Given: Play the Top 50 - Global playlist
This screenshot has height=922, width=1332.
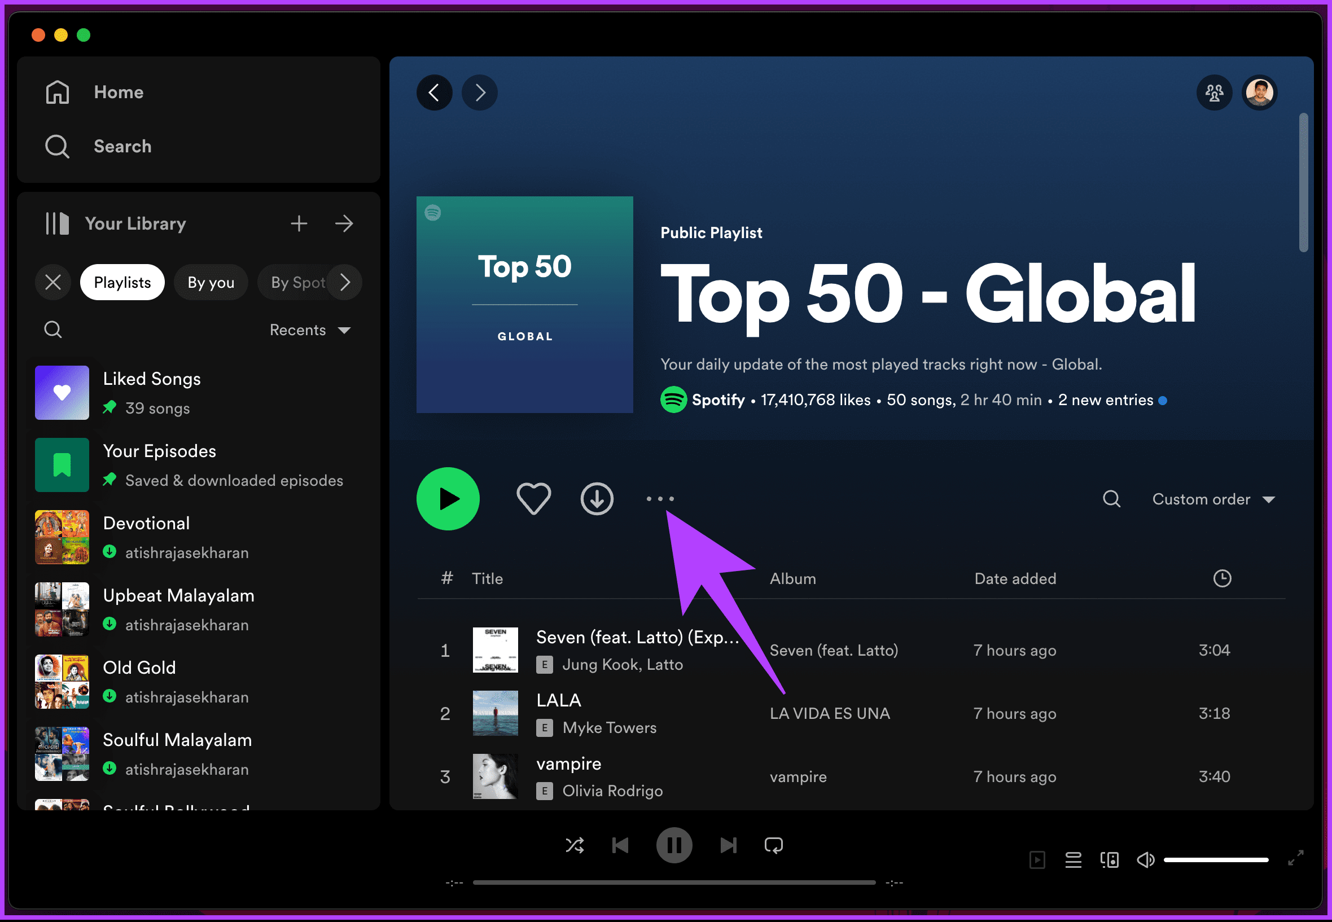Looking at the screenshot, I should tap(448, 499).
